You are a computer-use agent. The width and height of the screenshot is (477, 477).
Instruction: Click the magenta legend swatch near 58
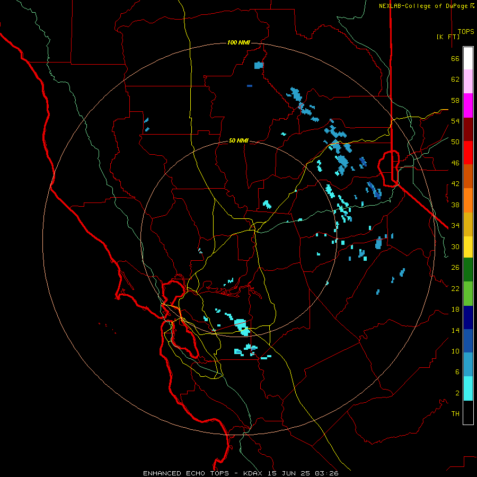tap(468, 105)
